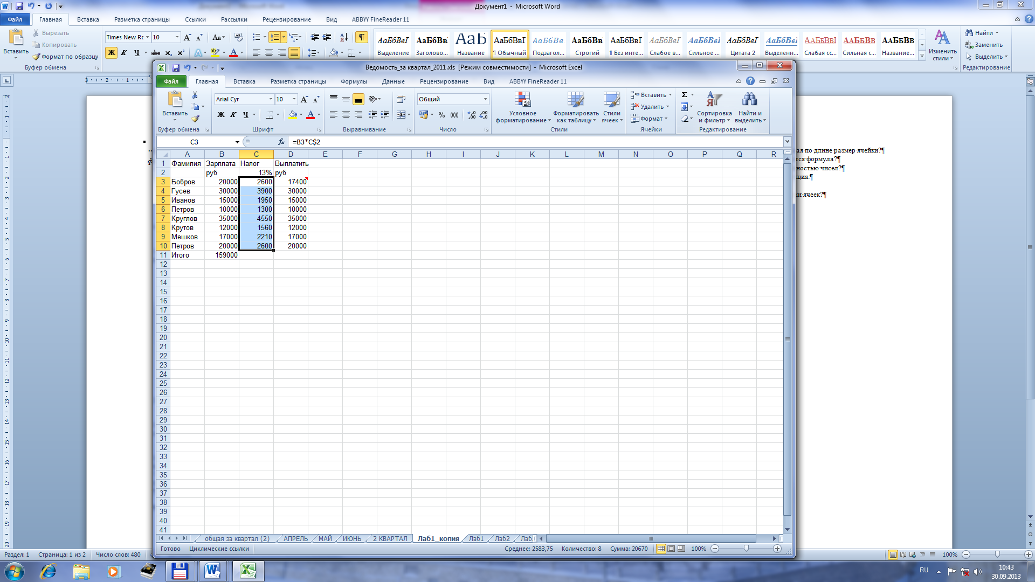
Task: Open the Name Box dropdown arrow
Action: (x=237, y=142)
